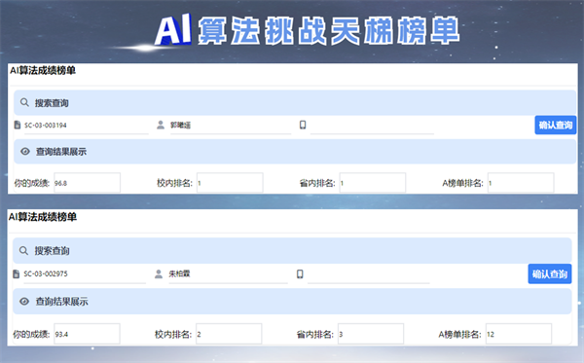Toggle the eye icon in the top results header

pos(25,151)
